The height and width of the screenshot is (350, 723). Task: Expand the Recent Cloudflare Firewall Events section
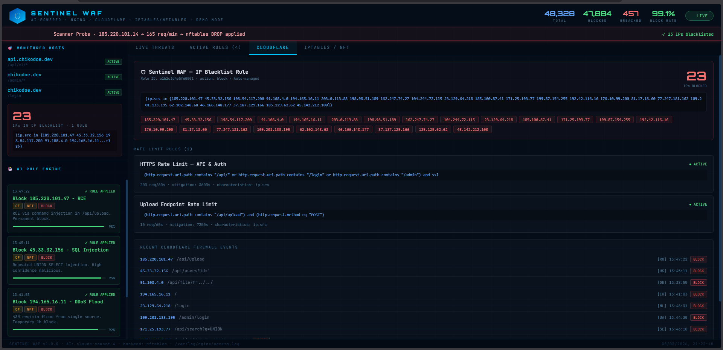189,247
